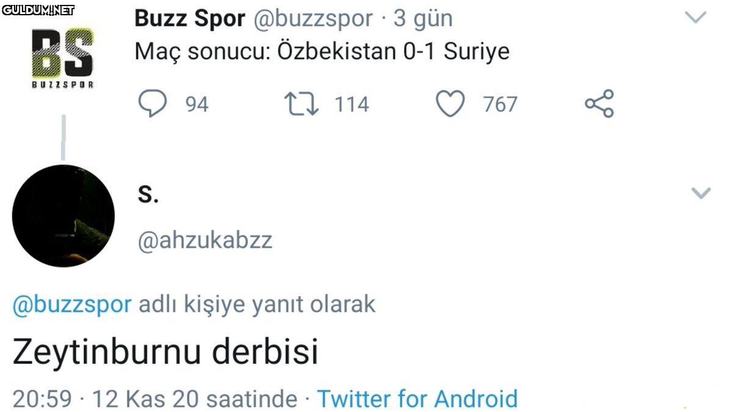Viewport: 733px width, 412px height.
Task: Open the options chevron on S.'s reply
Action: click(x=701, y=193)
